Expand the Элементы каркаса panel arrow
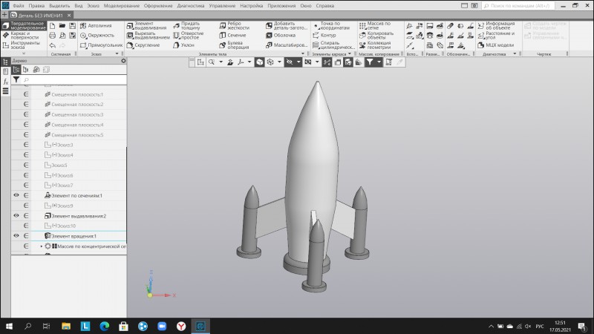 click(x=349, y=53)
